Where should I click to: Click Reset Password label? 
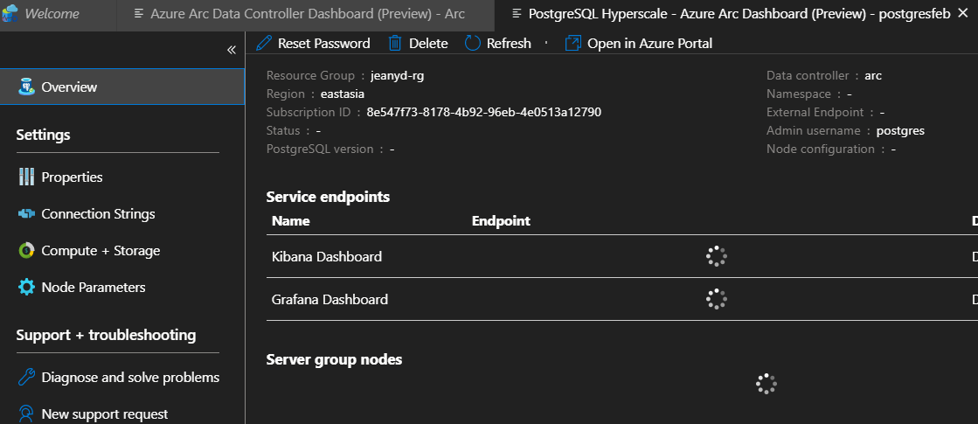(x=323, y=43)
